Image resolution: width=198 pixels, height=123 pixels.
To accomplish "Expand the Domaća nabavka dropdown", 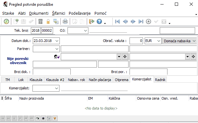I will 179,41.
